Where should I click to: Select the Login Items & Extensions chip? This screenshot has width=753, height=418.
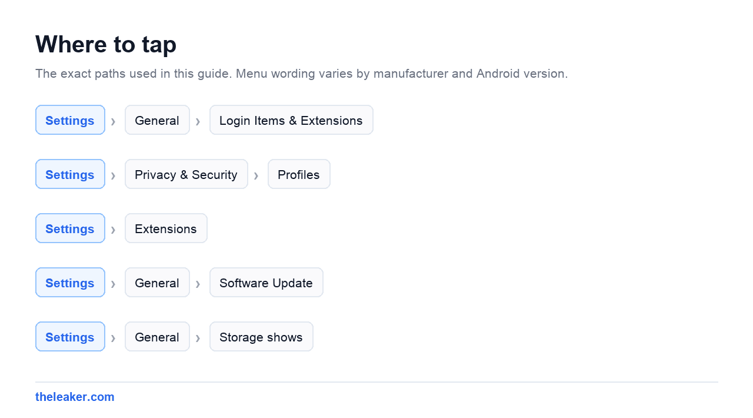(x=291, y=120)
